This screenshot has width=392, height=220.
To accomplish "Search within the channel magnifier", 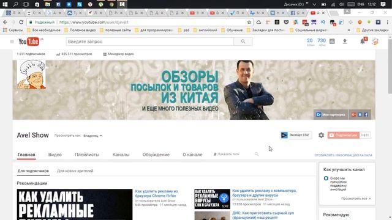I will [257, 154].
